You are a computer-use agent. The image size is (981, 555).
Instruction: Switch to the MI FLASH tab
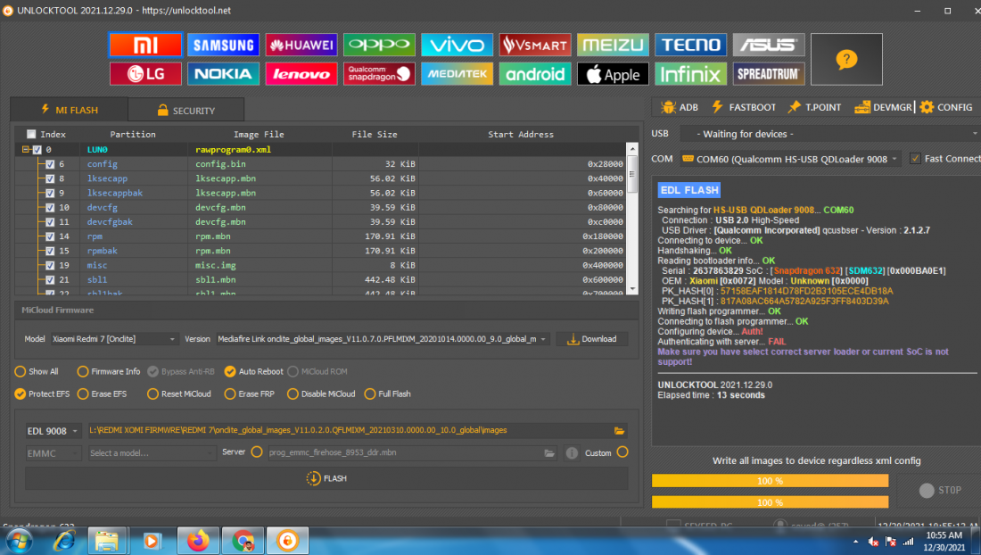click(x=70, y=110)
